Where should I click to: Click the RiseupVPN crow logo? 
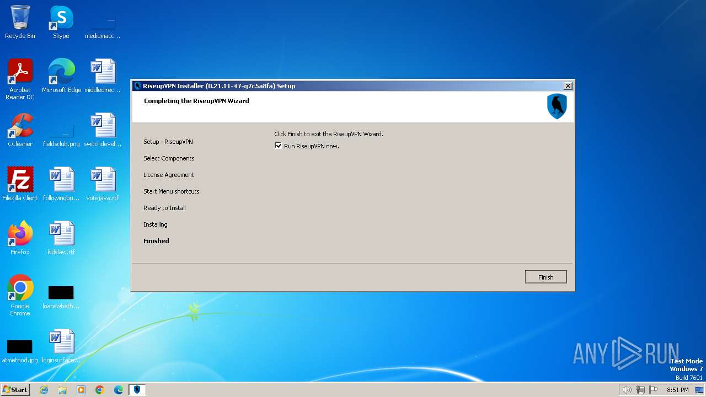[557, 106]
